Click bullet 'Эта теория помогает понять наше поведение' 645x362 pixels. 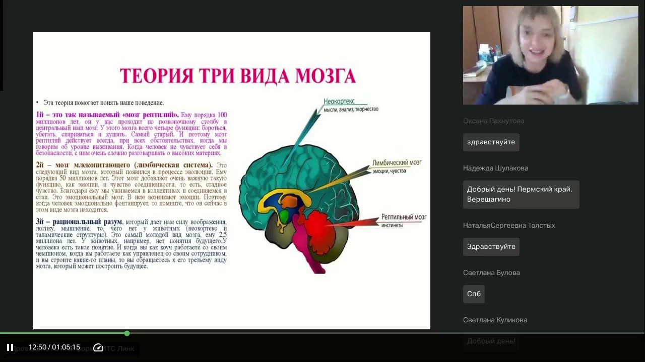pos(103,103)
